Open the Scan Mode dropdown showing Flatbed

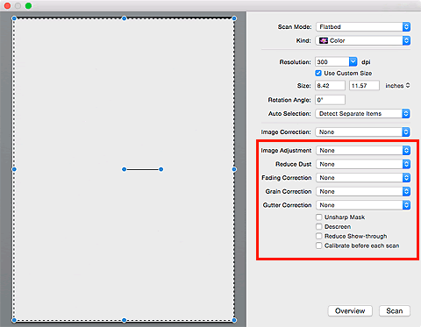pos(363,27)
